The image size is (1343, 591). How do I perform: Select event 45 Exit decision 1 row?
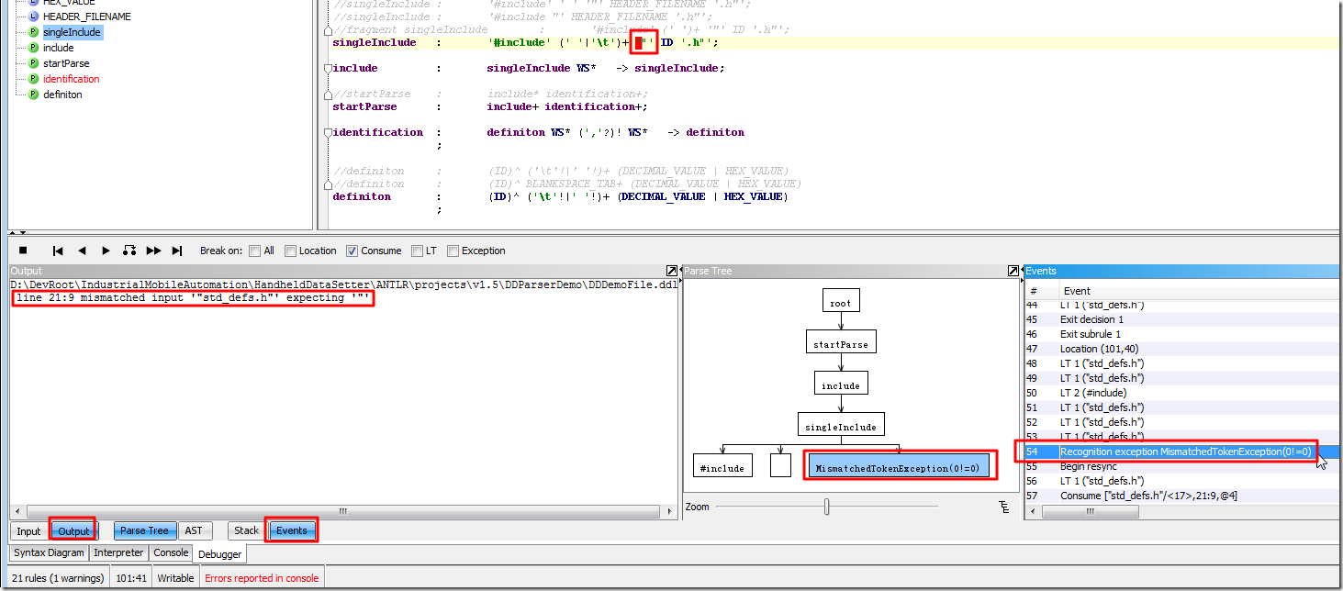1181,319
